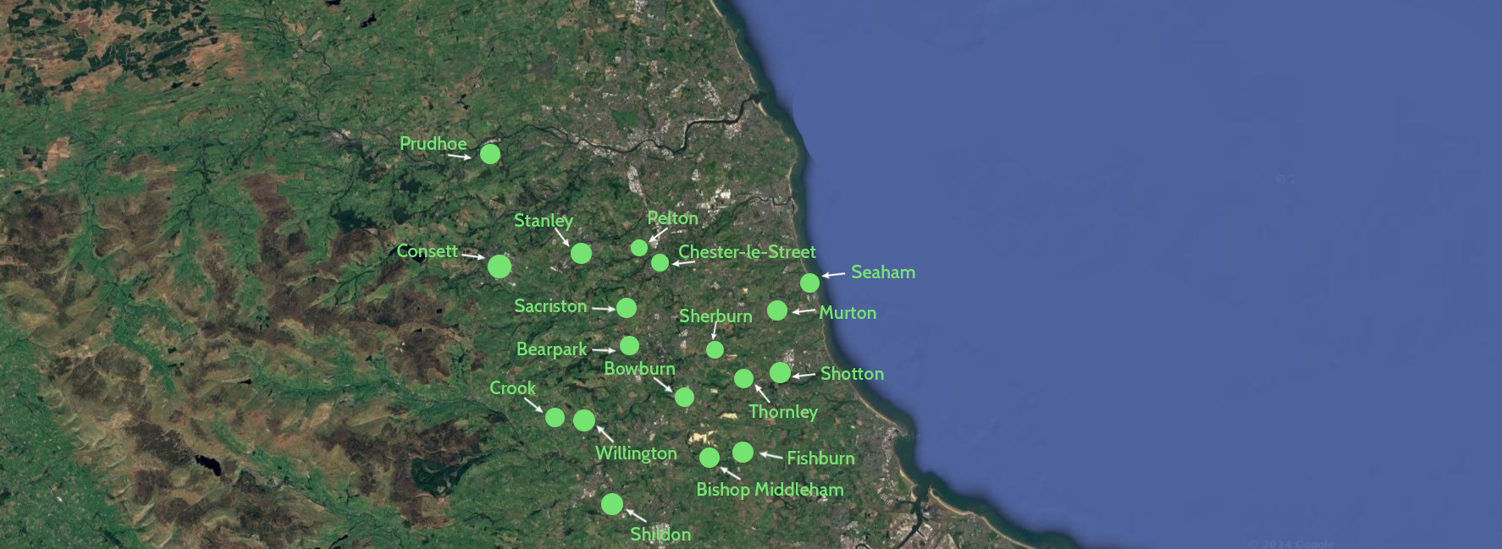Select the Sherburn map marker

coord(715,349)
